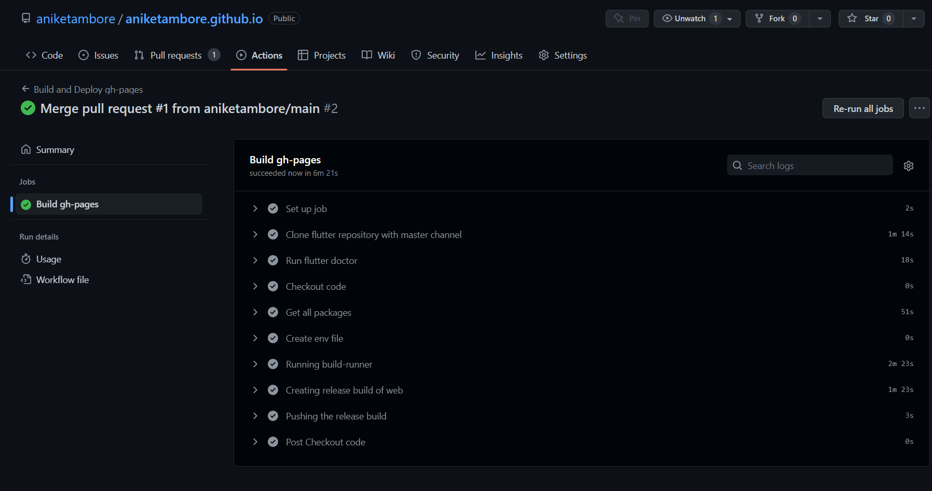Click the check icon for Running build-runner

click(273, 364)
